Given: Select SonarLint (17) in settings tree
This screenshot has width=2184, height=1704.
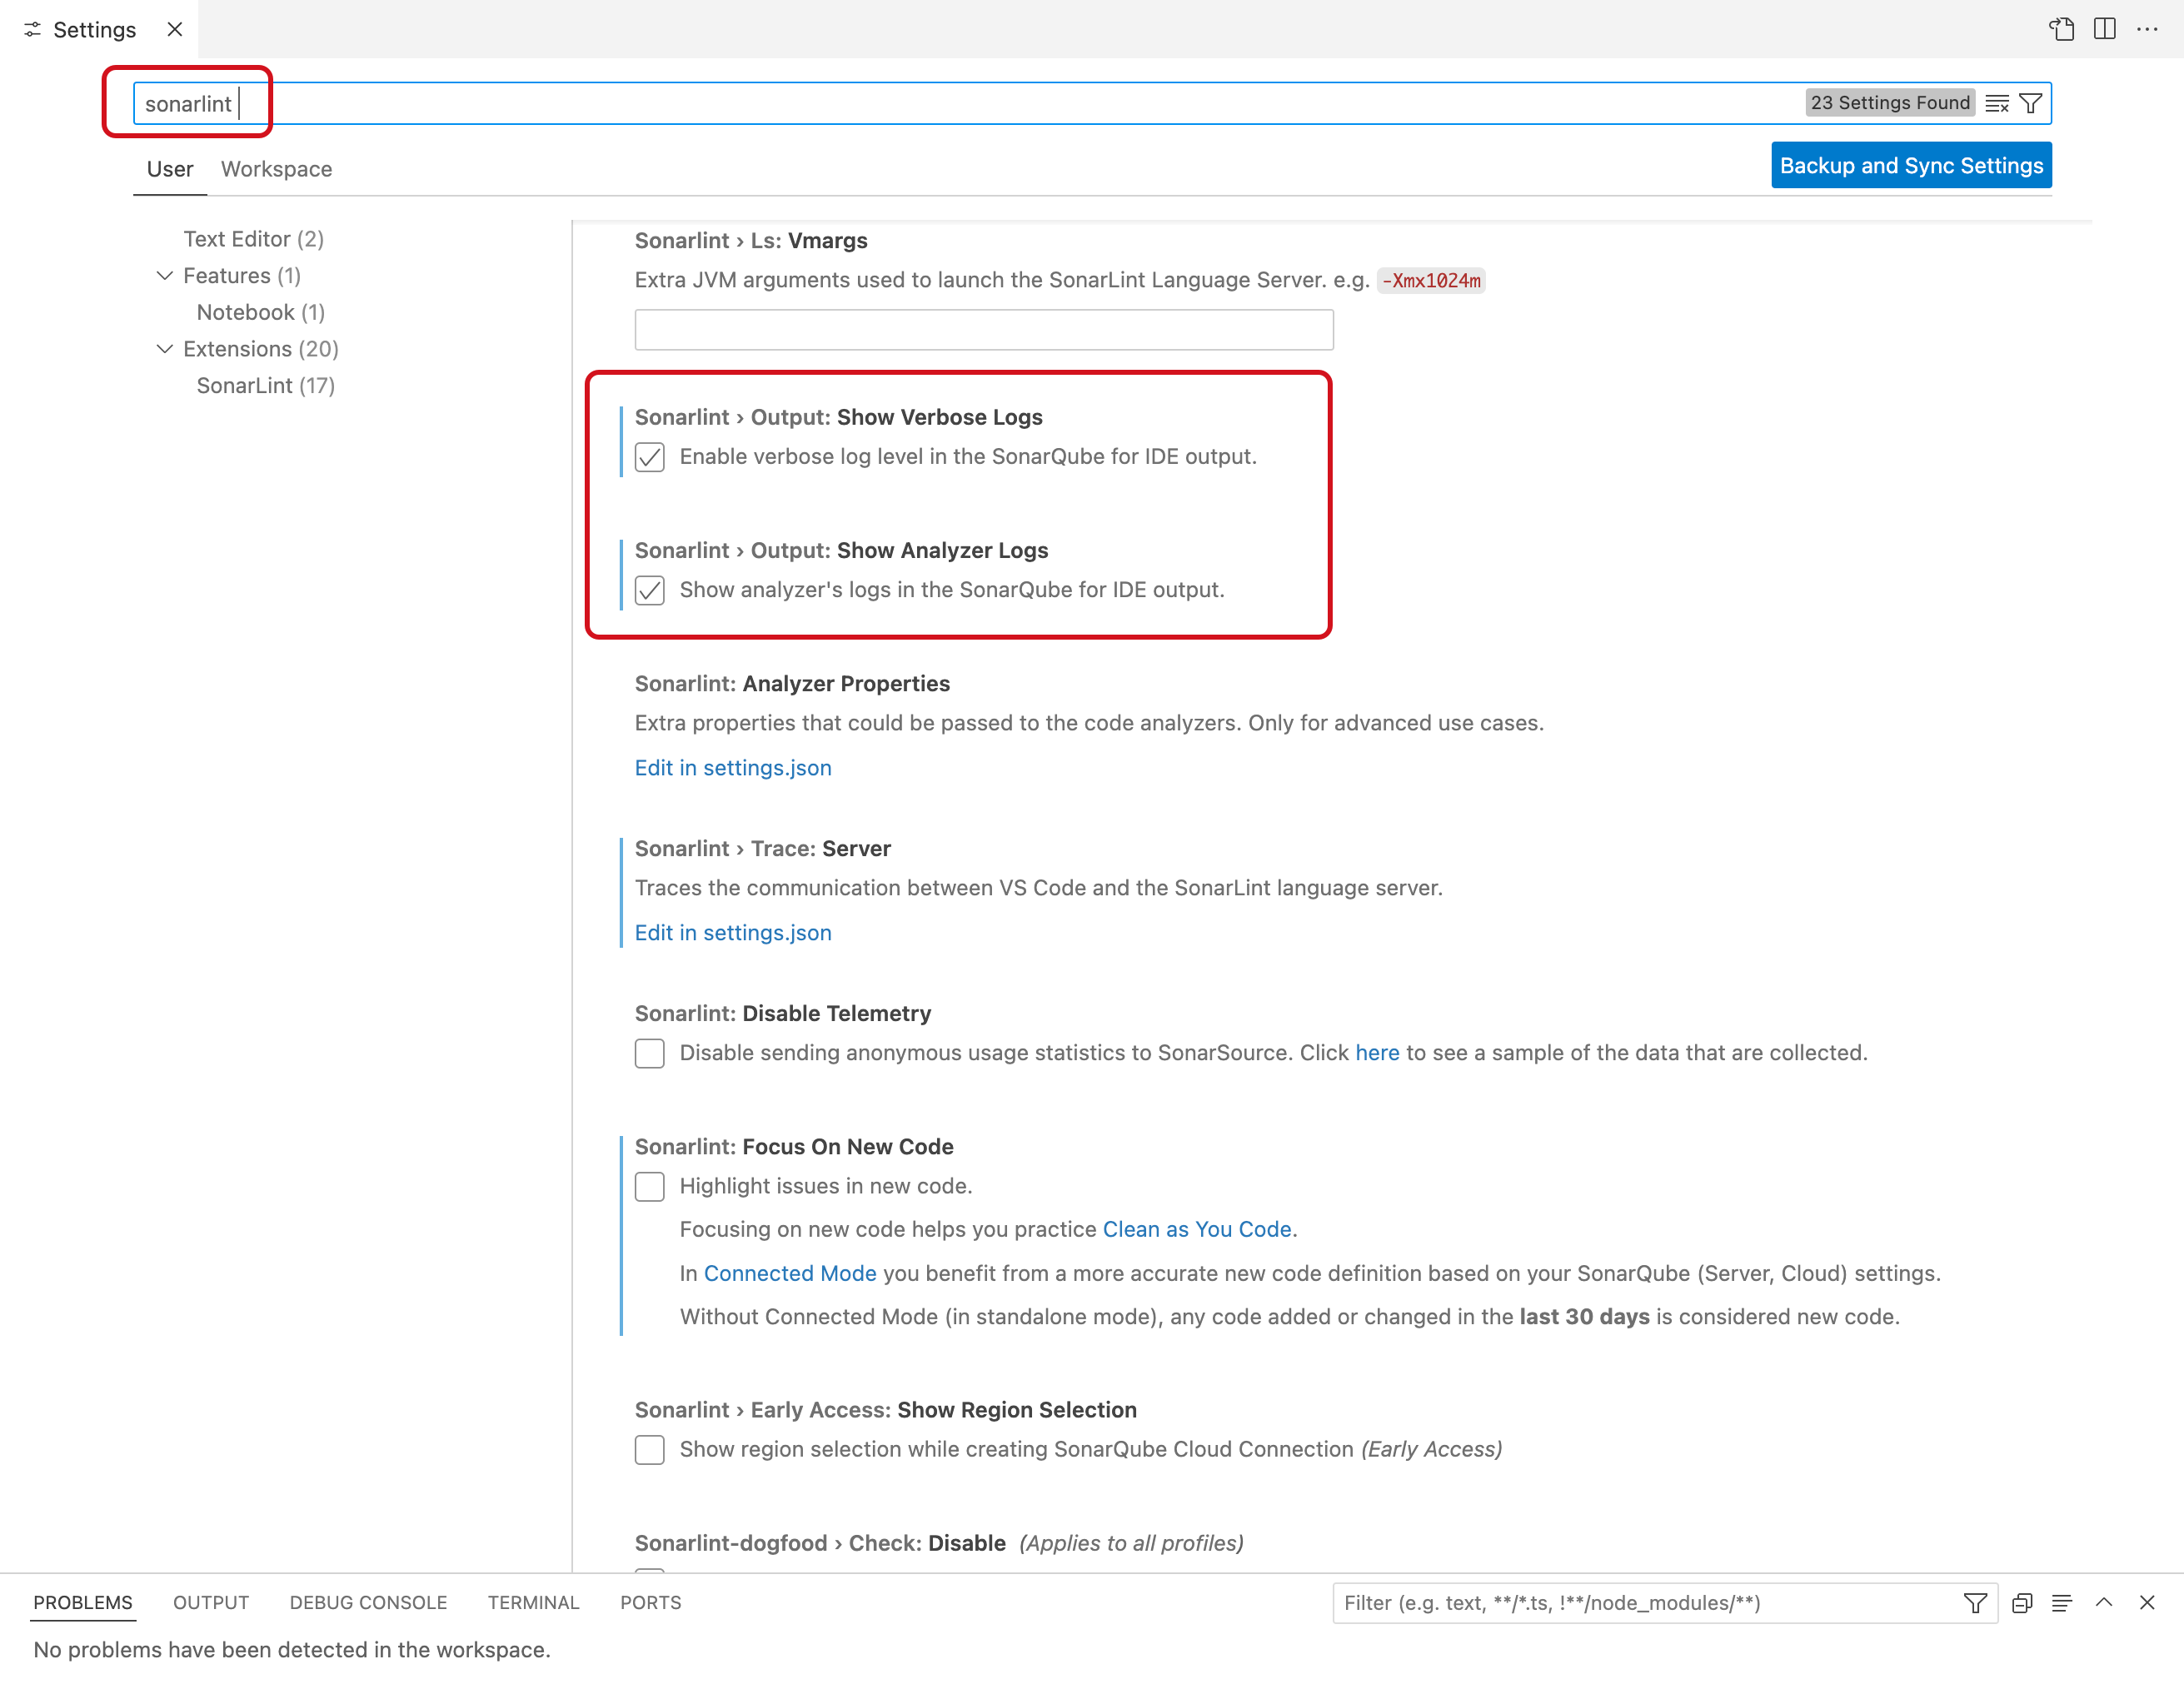Looking at the screenshot, I should (x=266, y=386).
